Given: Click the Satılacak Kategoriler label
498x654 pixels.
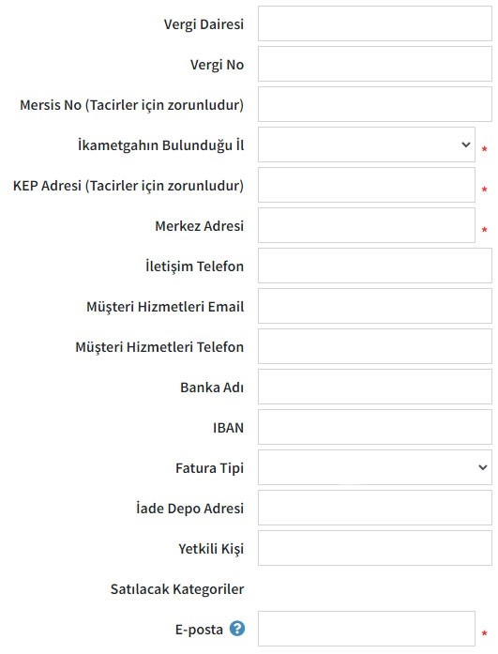Looking at the screenshot, I should [177, 589].
